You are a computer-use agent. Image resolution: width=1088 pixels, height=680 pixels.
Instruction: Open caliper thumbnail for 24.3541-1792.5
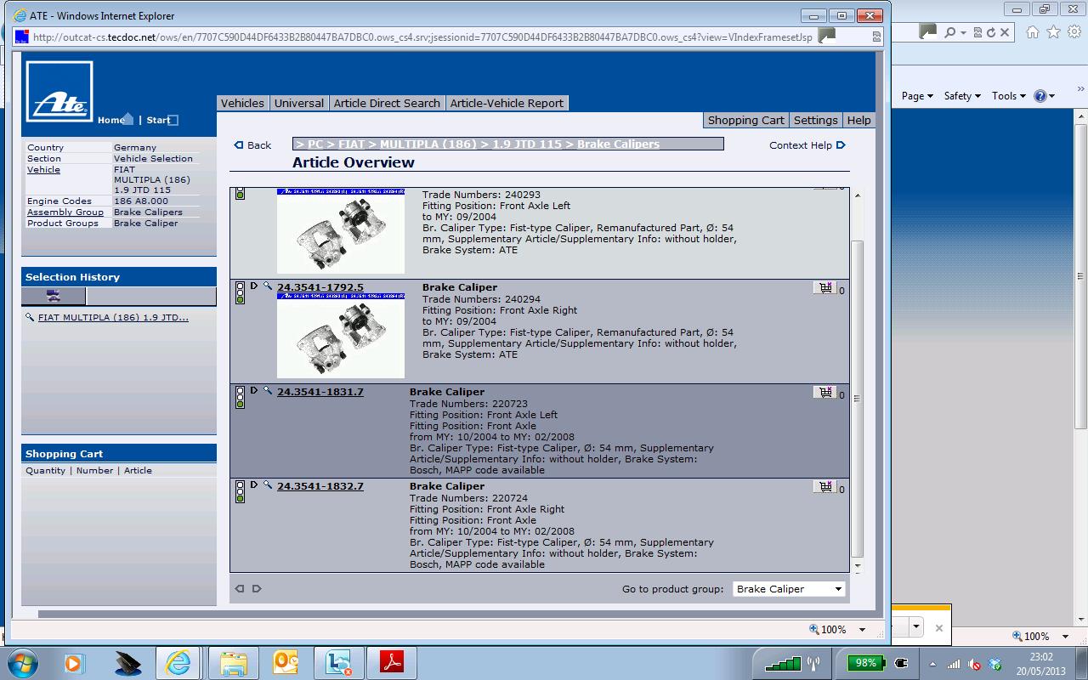(x=341, y=336)
